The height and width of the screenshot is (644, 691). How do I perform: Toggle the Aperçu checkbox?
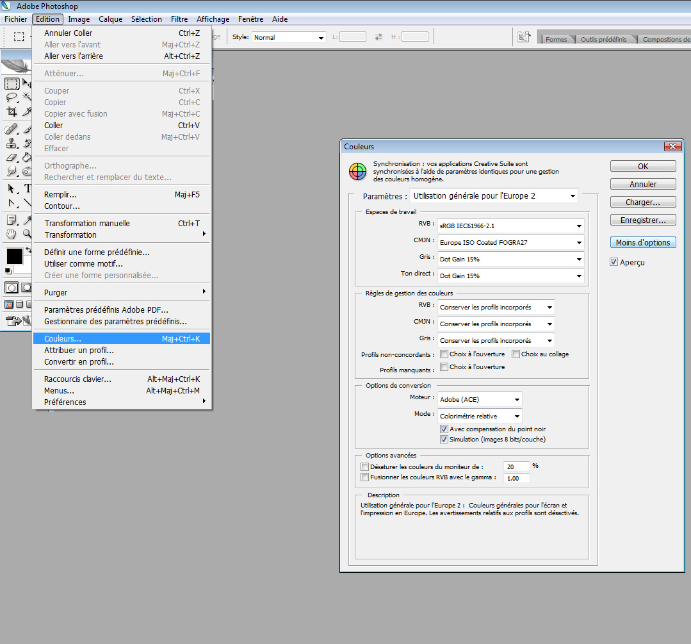(x=614, y=262)
